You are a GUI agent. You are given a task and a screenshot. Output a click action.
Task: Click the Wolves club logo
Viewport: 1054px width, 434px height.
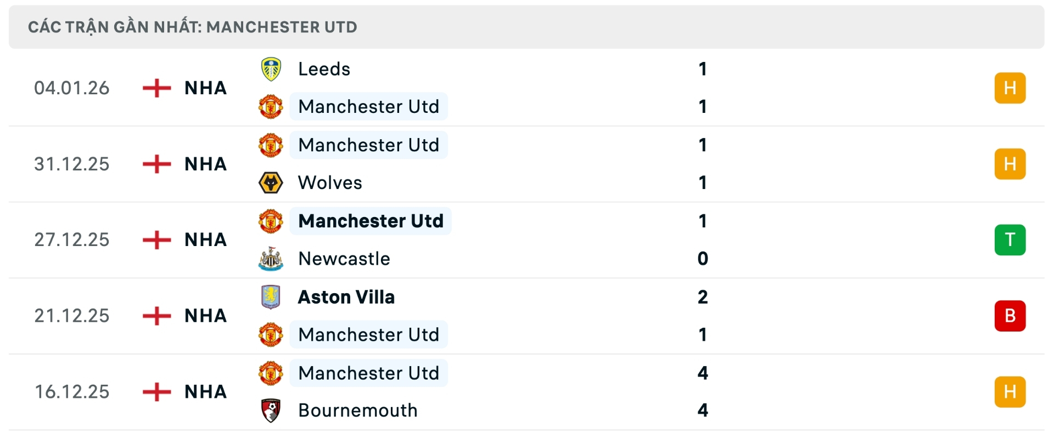click(x=271, y=182)
